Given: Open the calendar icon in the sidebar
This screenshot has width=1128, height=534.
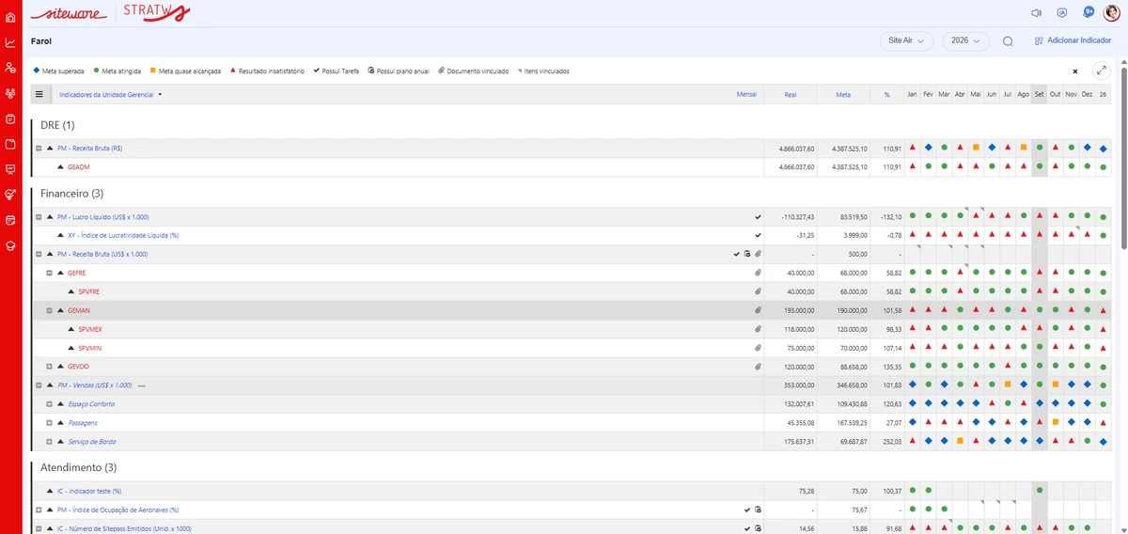Looking at the screenshot, I should click(x=10, y=220).
